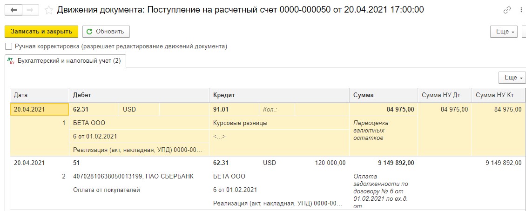
Task: Sort by the Дата column header
Action: (40, 95)
